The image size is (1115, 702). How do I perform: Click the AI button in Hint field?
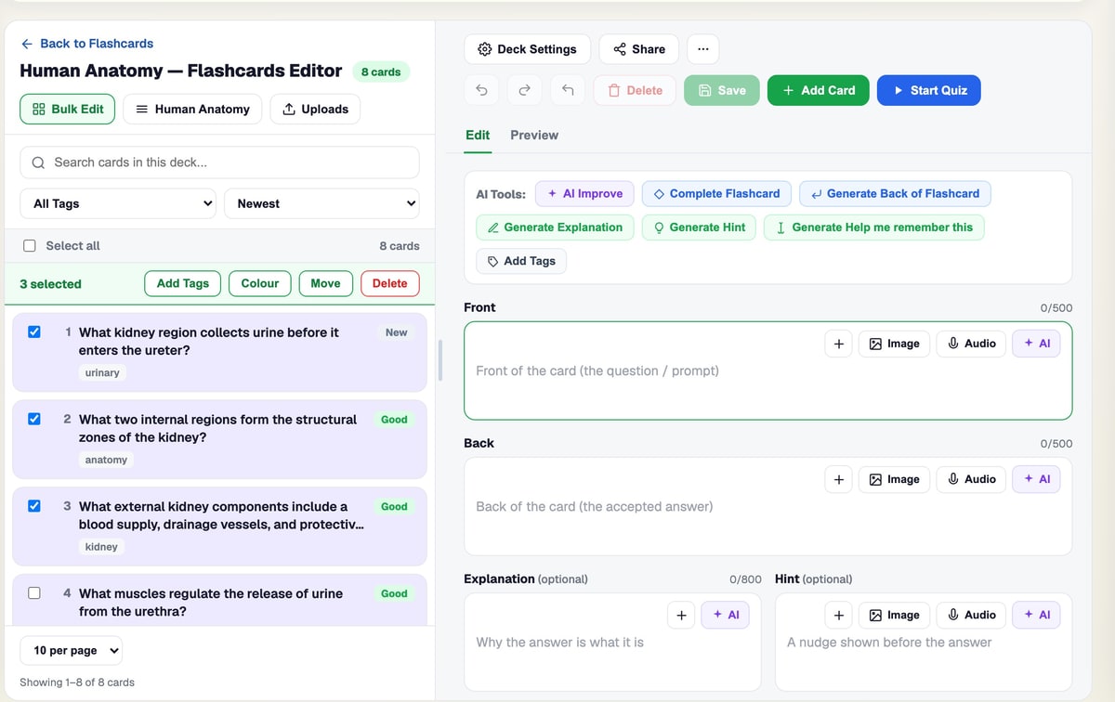[x=1036, y=615]
